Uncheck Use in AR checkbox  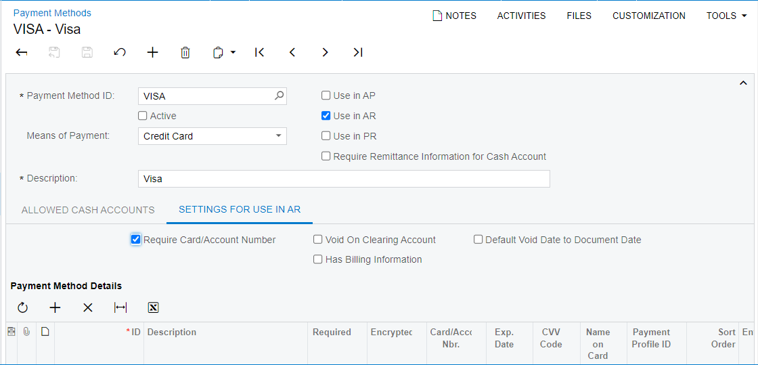click(326, 116)
